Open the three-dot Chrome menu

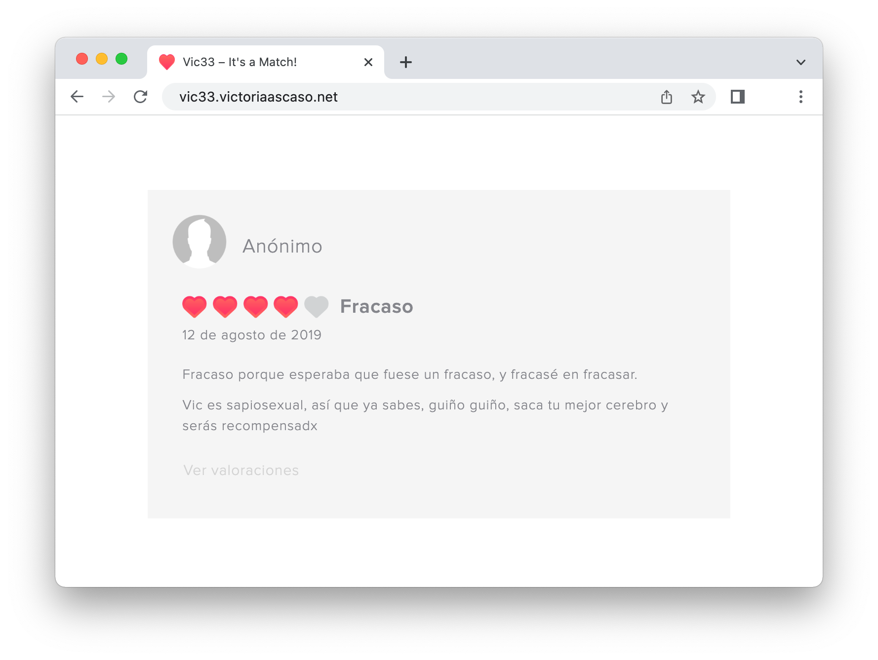801,97
